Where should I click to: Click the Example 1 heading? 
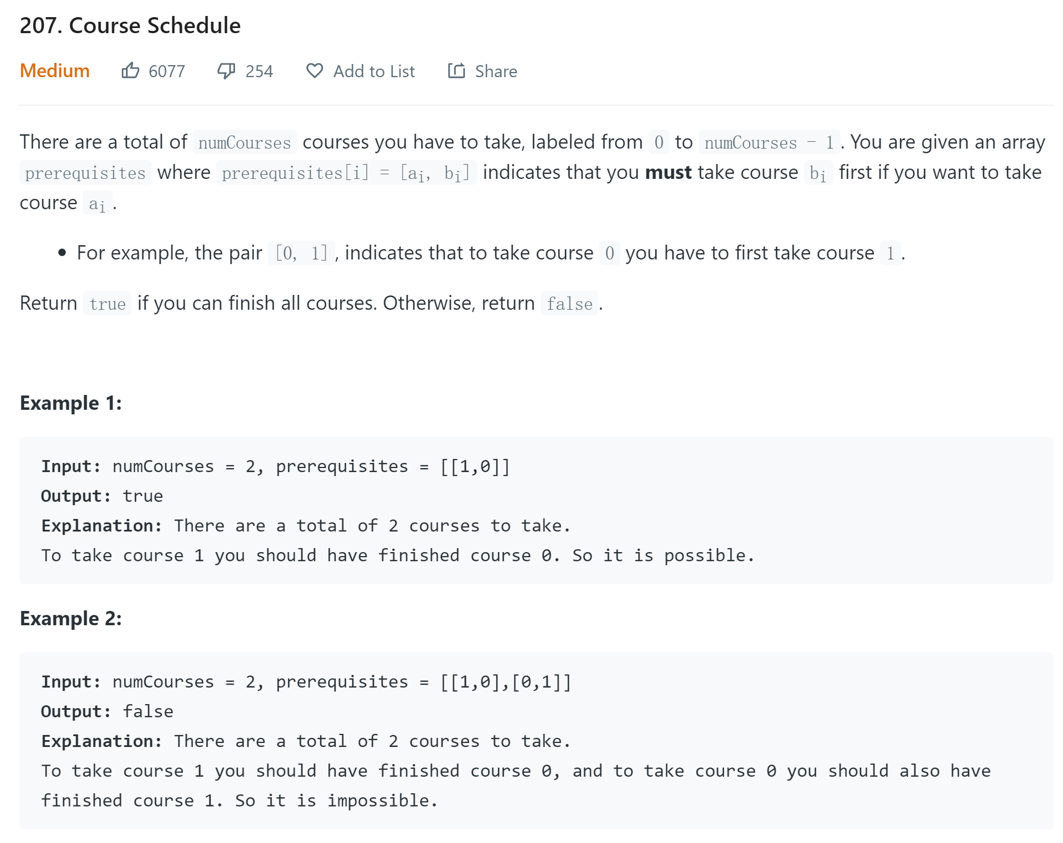[x=71, y=403]
